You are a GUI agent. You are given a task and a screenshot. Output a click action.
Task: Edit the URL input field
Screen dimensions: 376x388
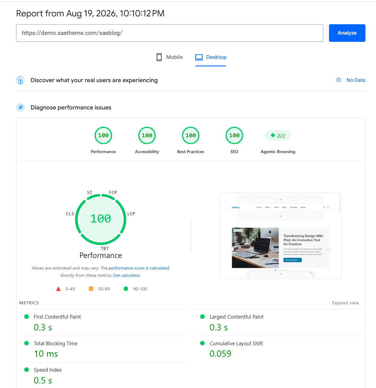tap(170, 33)
